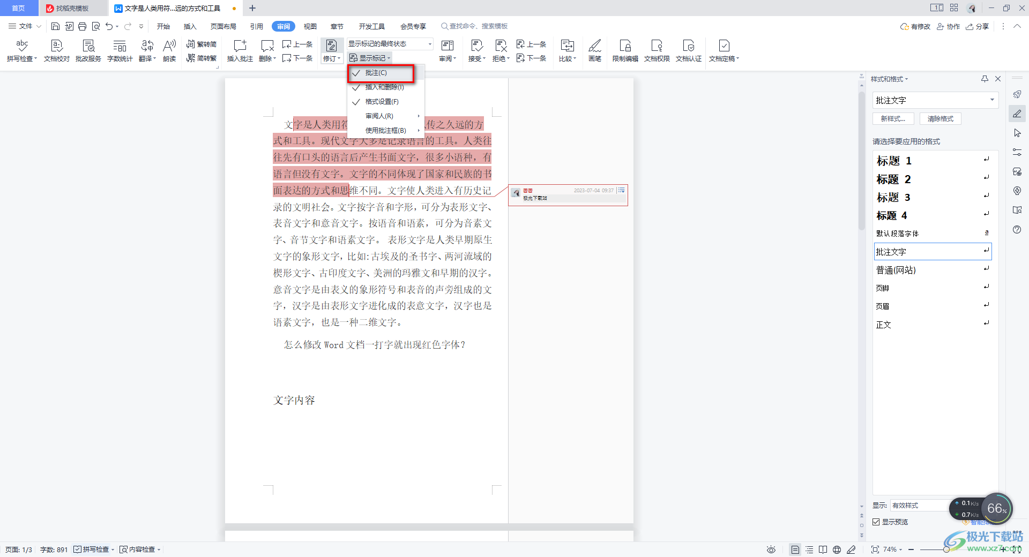Screen dimensions: 1029x557
Task: Click the 协作 collaboration button
Action: (948, 26)
